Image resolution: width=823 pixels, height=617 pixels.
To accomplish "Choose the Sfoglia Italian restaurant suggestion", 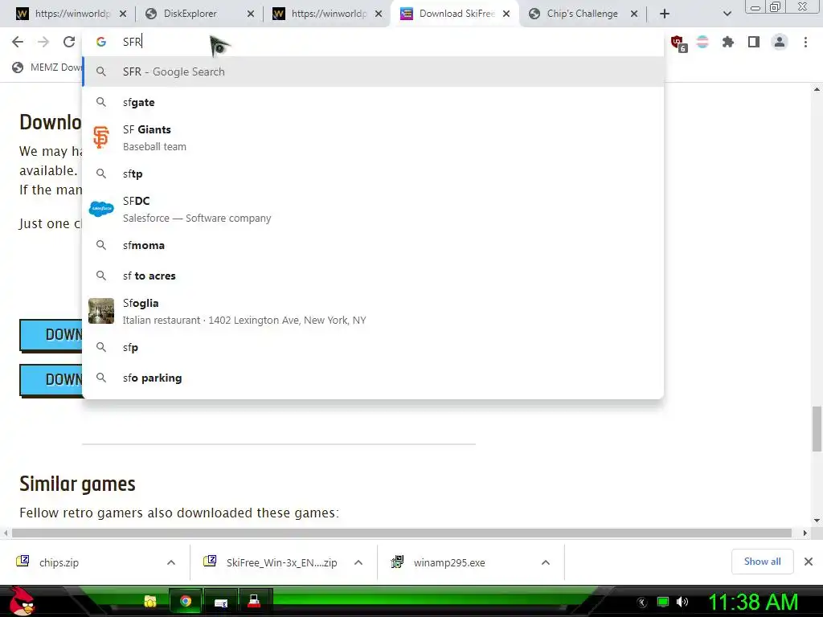I will [373, 311].
